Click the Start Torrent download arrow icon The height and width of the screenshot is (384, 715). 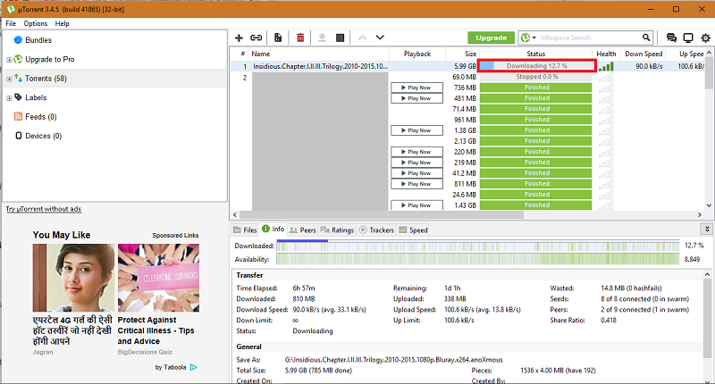pyautogui.click(x=322, y=38)
